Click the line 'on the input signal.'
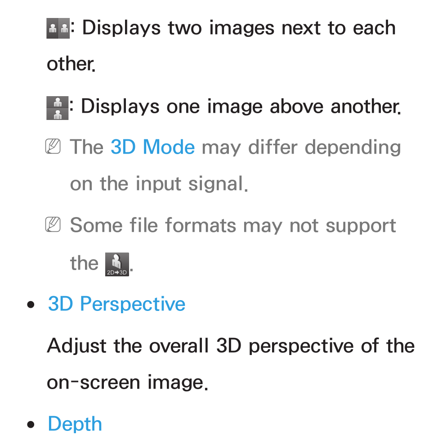This screenshot has width=429, height=439. tap(159, 184)
